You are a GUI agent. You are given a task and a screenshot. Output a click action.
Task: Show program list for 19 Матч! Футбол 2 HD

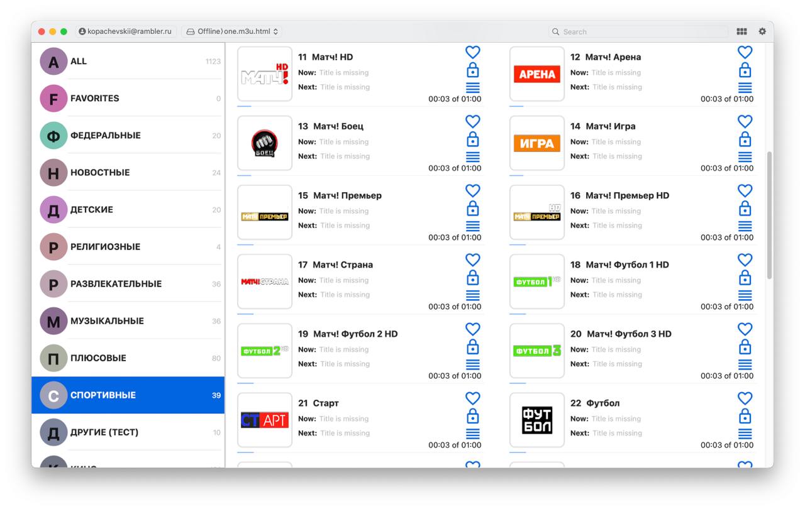coord(473,364)
